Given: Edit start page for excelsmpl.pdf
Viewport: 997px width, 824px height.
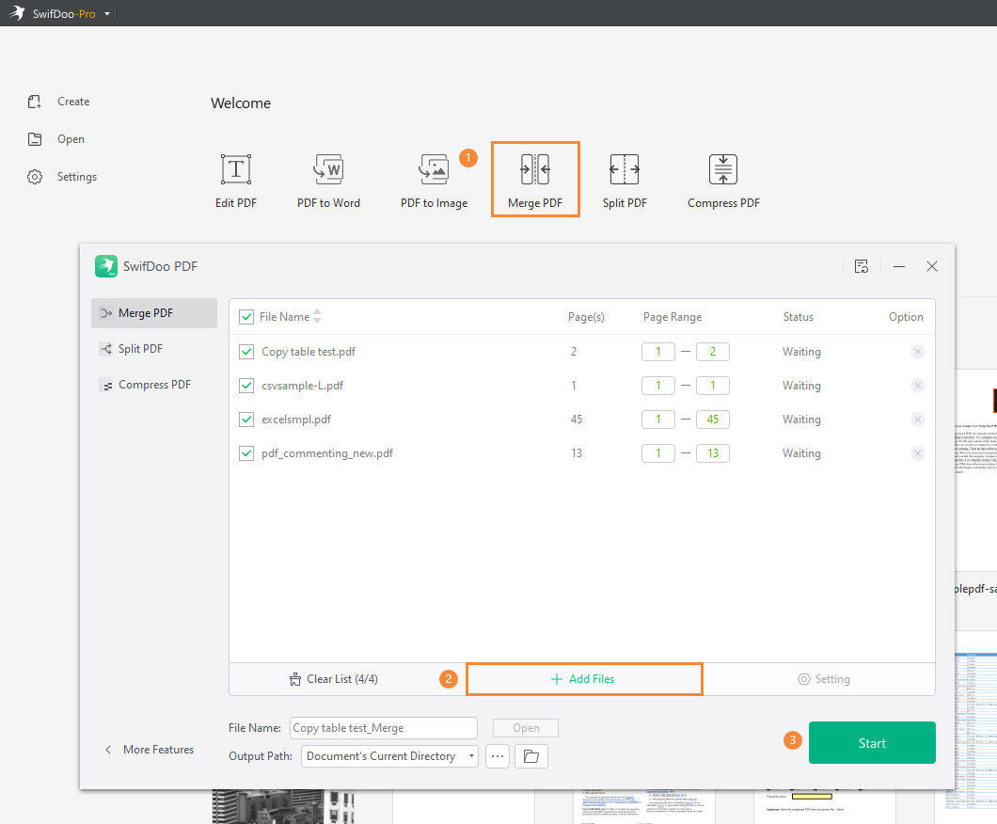Looking at the screenshot, I should (x=658, y=419).
